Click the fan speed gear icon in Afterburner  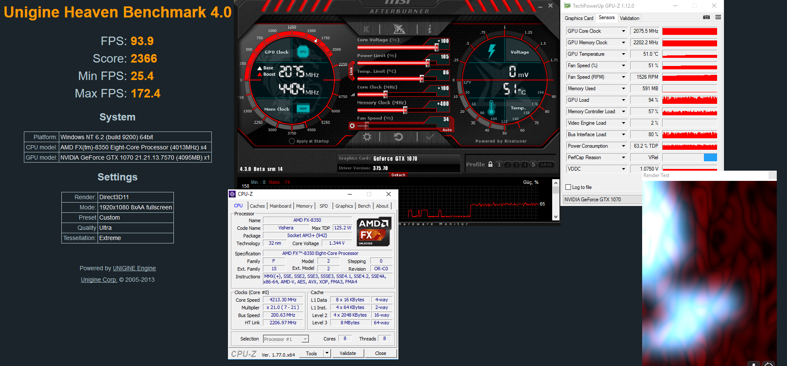click(x=352, y=126)
